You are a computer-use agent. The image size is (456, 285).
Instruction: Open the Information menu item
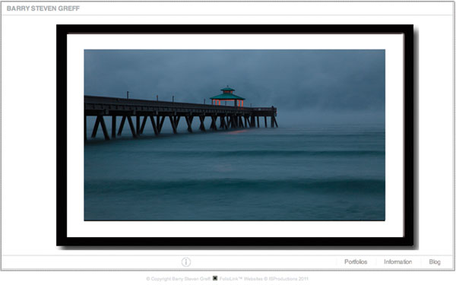[x=397, y=261]
